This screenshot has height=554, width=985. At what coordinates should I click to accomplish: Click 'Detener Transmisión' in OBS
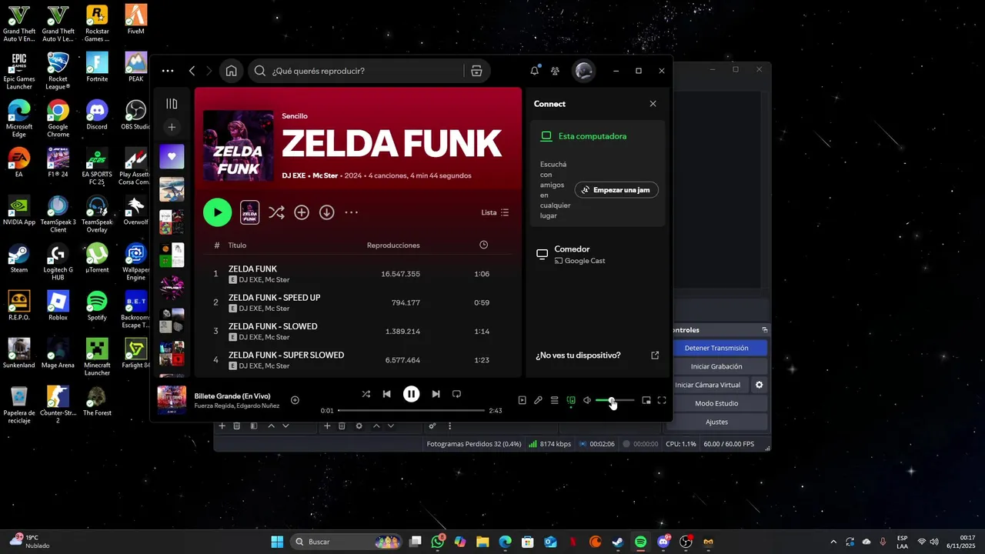click(716, 348)
